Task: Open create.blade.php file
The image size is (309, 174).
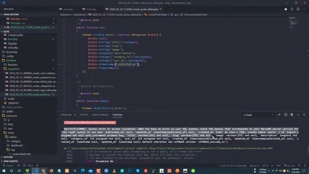Action: [x=22, y=154]
